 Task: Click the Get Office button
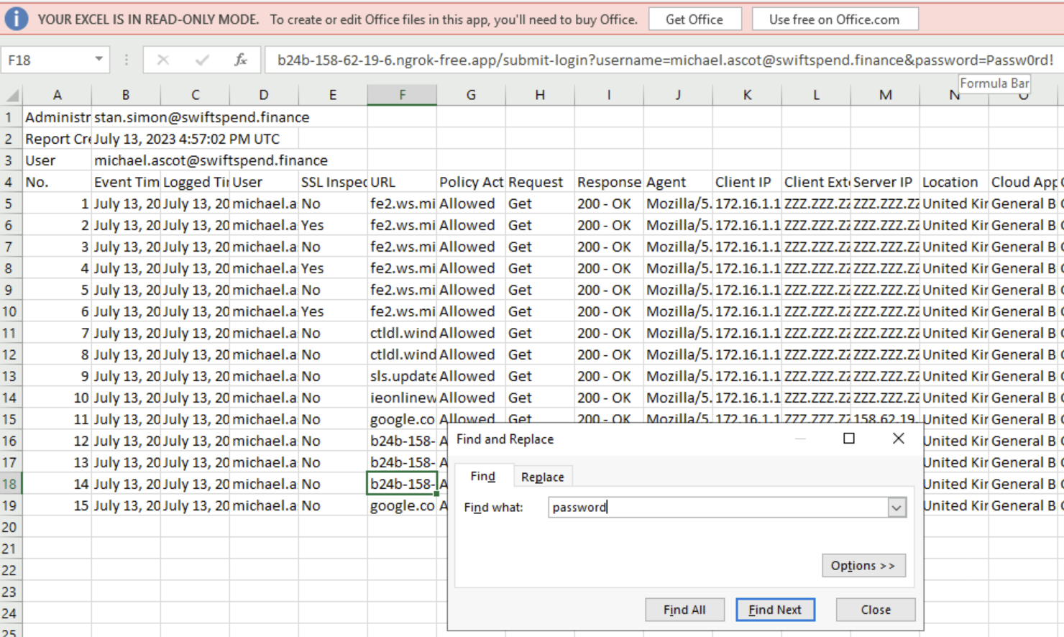pos(694,19)
